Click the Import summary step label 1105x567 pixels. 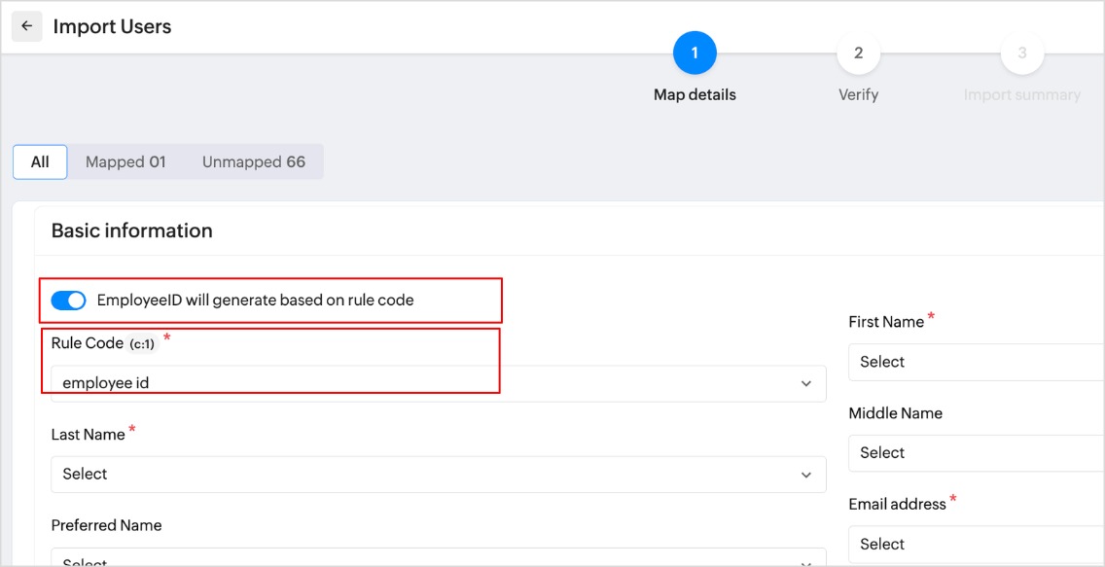pyautogui.click(x=1021, y=95)
